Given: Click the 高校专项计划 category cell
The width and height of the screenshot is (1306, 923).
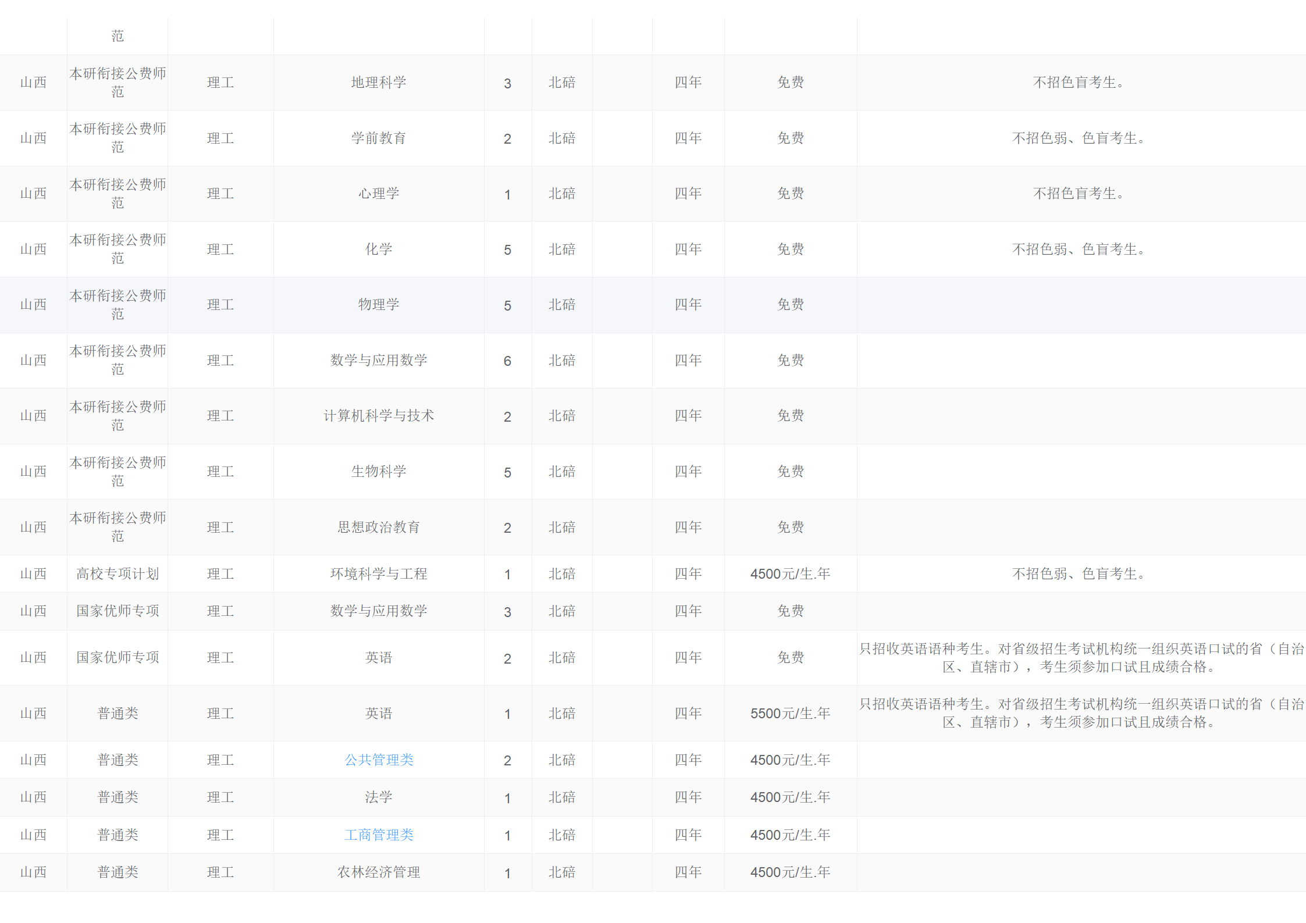Looking at the screenshot, I should coord(118,573).
